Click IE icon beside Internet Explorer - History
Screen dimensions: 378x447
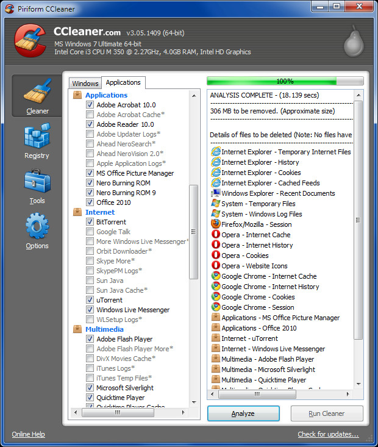(216, 162)
